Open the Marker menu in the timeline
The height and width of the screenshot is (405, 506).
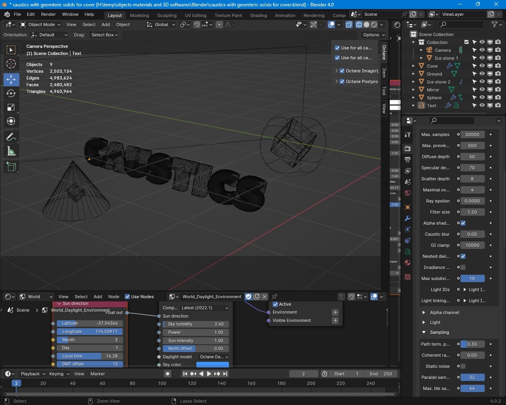tap(97, 374)
